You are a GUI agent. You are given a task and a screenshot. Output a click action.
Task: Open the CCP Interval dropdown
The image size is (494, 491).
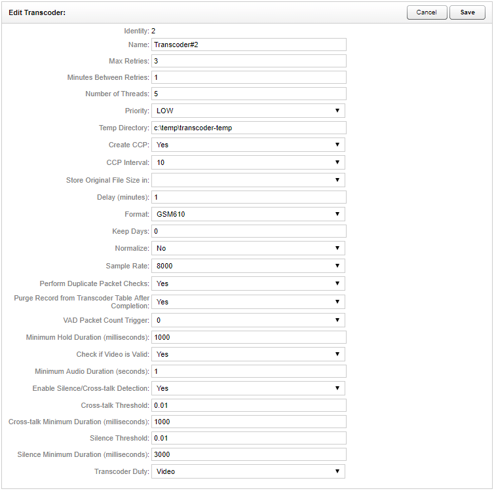248,162
